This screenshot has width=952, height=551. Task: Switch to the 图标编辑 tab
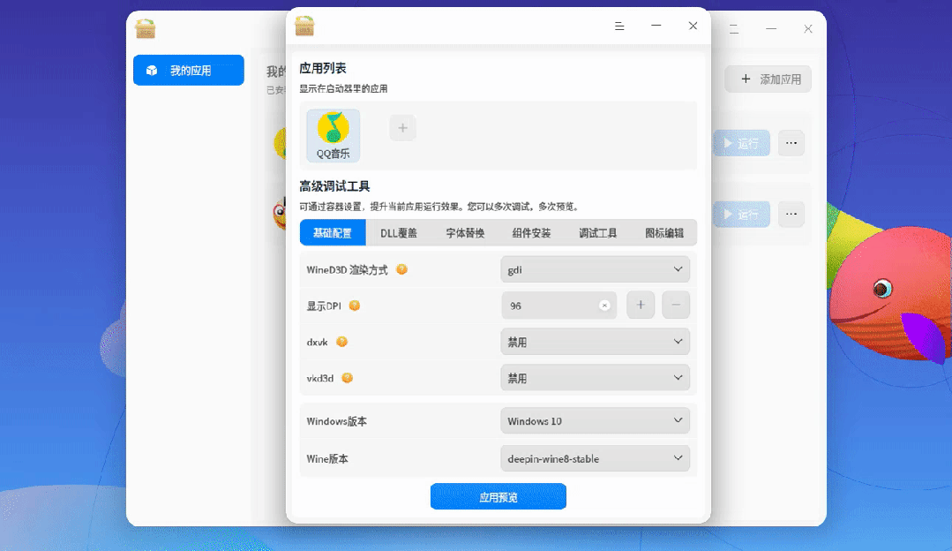664,232
